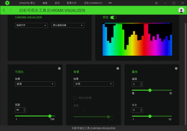Select the SYNAPSE 雷云 tab
The height and width of the screenshot is (131, 187).
point(27,3)
